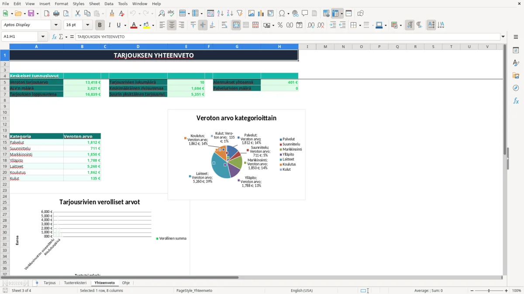The image size is (524, 294).
Task: Click the formula input line
Action: 287,37
